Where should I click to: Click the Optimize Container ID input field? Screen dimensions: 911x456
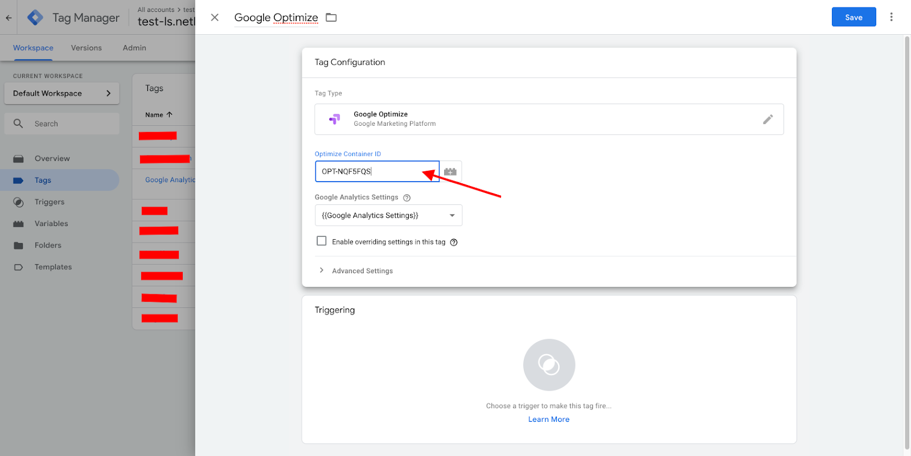point(377,171)
